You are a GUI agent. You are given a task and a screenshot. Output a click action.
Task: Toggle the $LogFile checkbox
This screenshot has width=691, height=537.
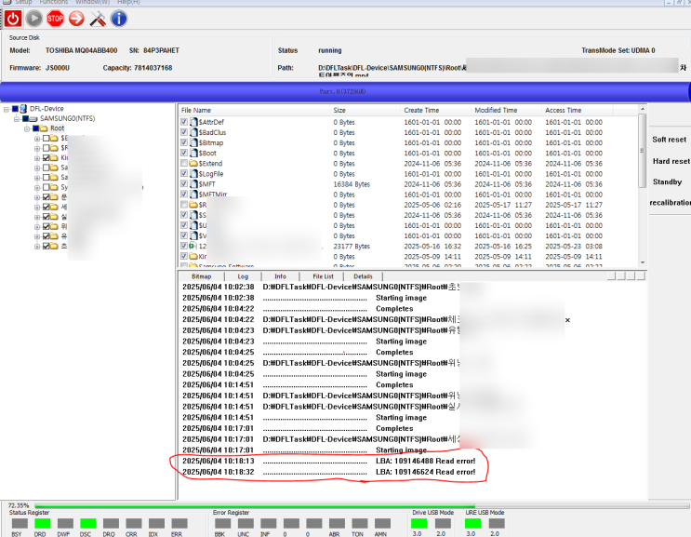click(x=184, y=173)
